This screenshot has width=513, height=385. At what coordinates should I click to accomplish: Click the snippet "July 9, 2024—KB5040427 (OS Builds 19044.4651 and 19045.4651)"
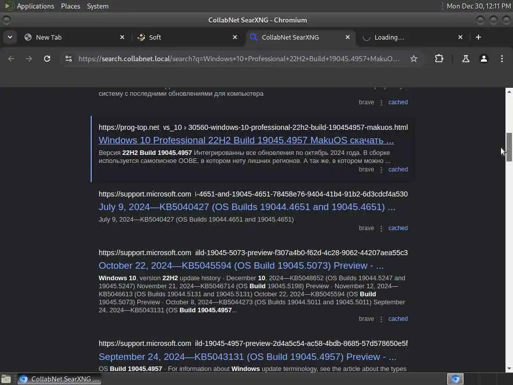click(196, 220)
